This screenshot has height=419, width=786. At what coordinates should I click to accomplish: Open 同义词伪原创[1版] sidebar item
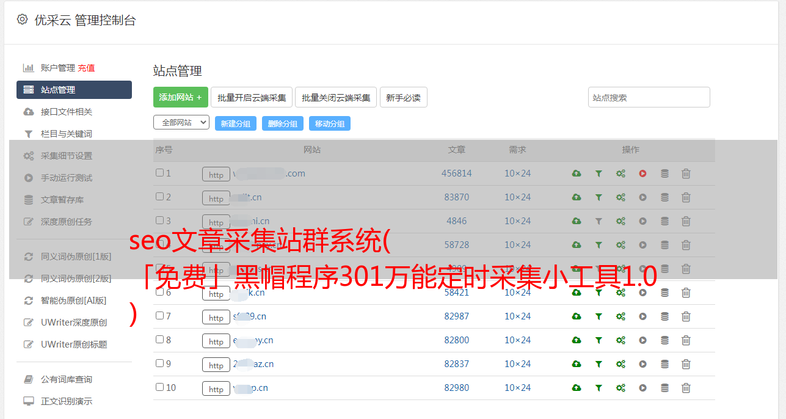[76, 257]
